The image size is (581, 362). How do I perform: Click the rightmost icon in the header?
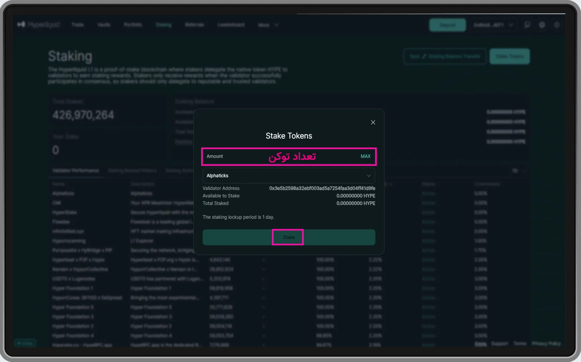(x=557, y=25)
